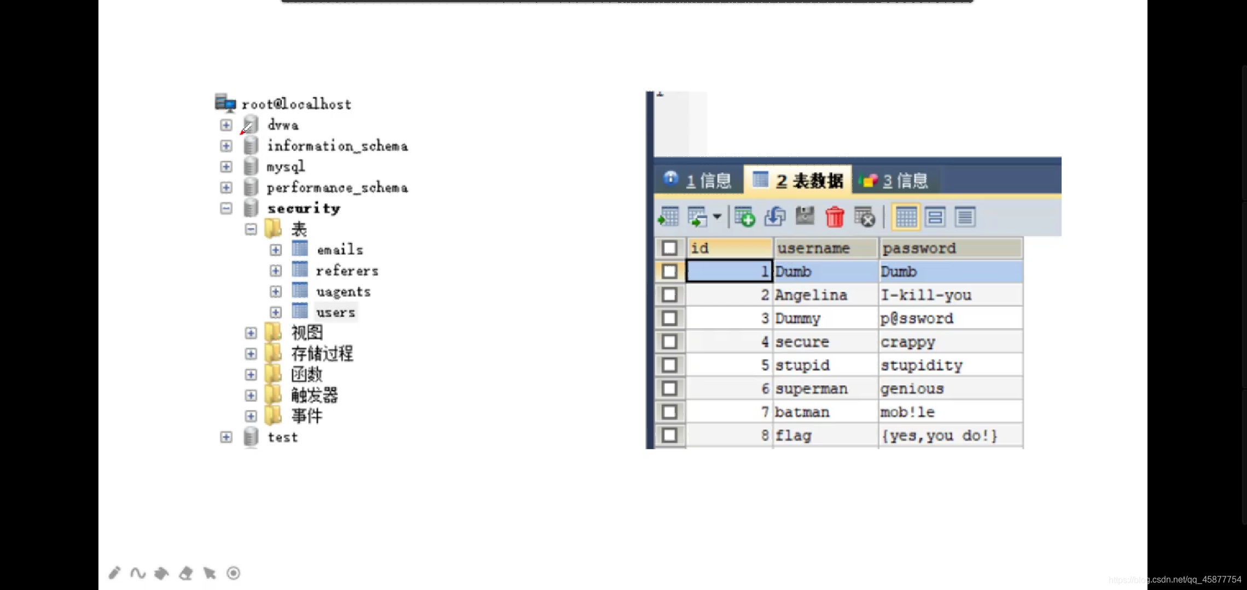Check the row checkbox for flag
1247x590 pixels.
coord(669,435)
